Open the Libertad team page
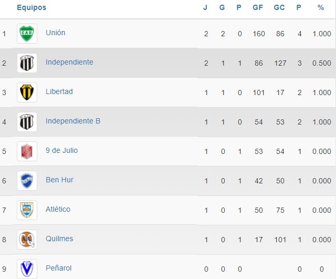The height and width of the screenshot is (279, 336). point(59,91)
